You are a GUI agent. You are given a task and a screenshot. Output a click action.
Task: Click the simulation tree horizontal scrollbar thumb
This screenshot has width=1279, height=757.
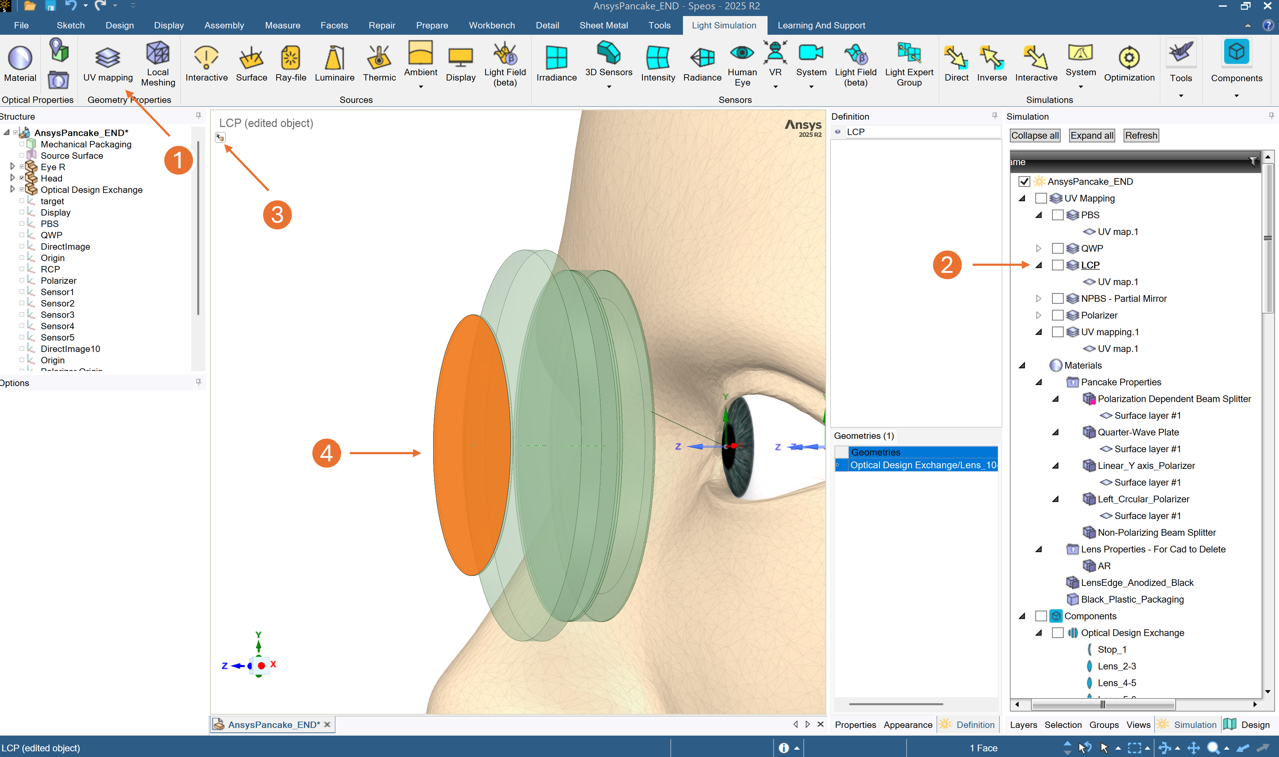[x=1103, y=704]
